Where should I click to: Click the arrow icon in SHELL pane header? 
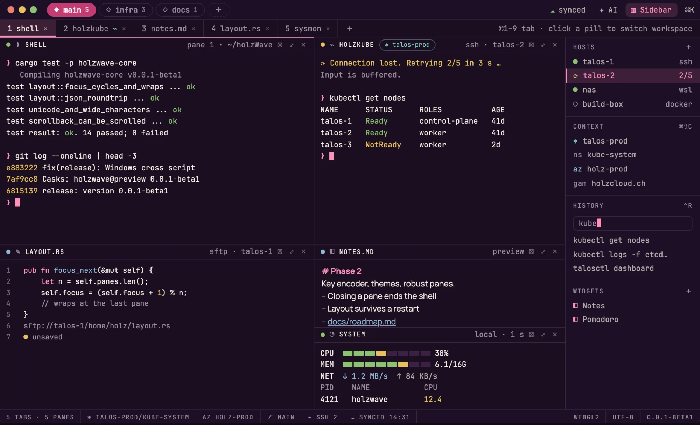pyautogui.click(x=292, y=45)
